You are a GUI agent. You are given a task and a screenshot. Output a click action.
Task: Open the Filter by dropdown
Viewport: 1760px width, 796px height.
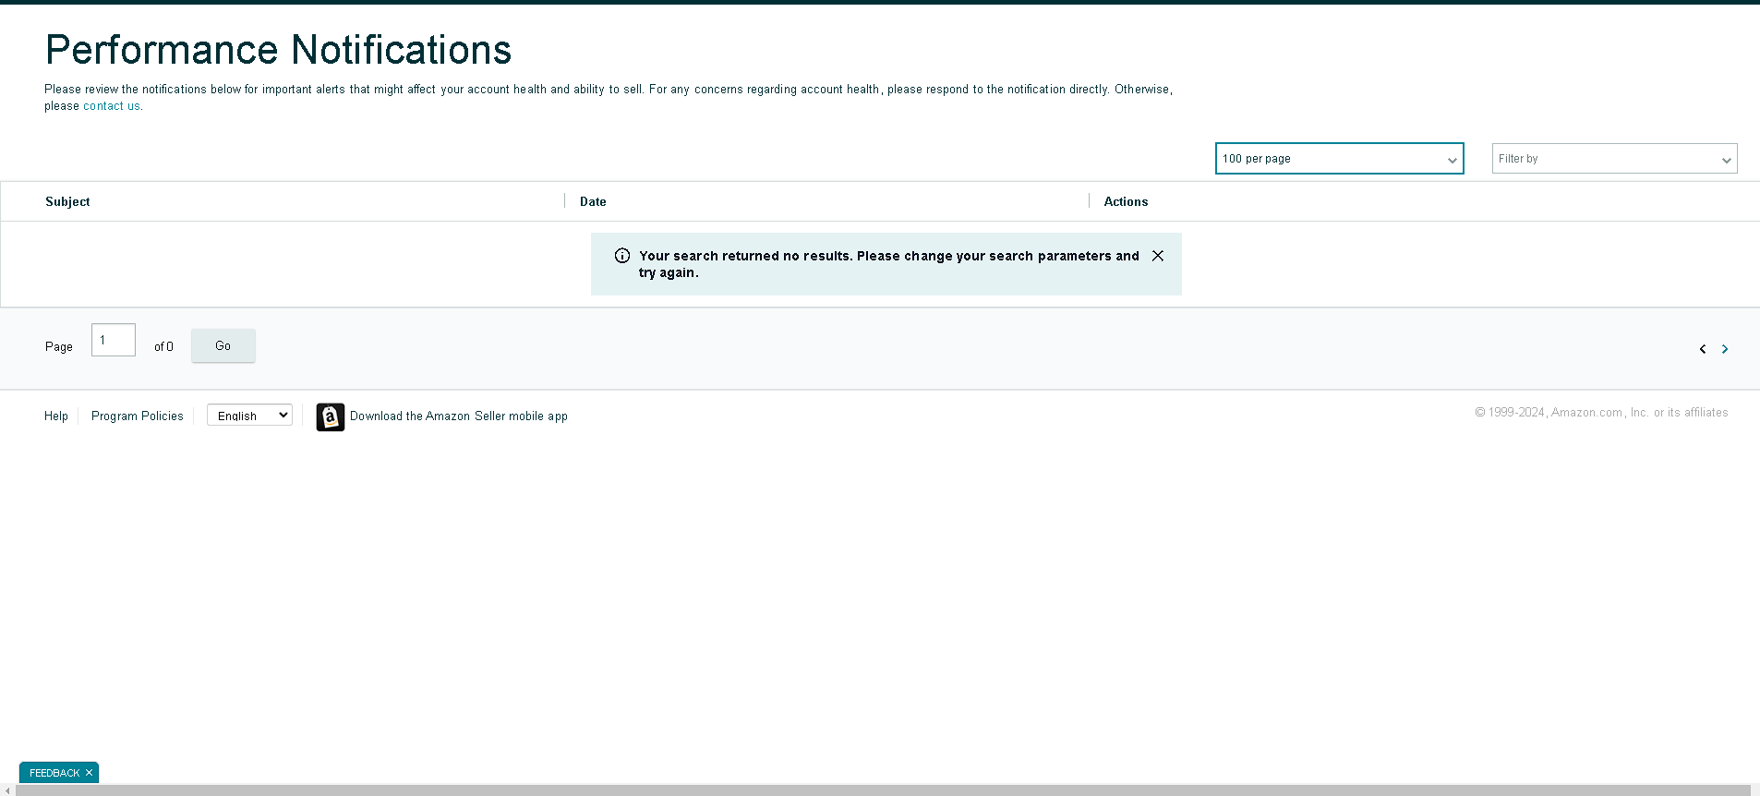[1614, 158]
